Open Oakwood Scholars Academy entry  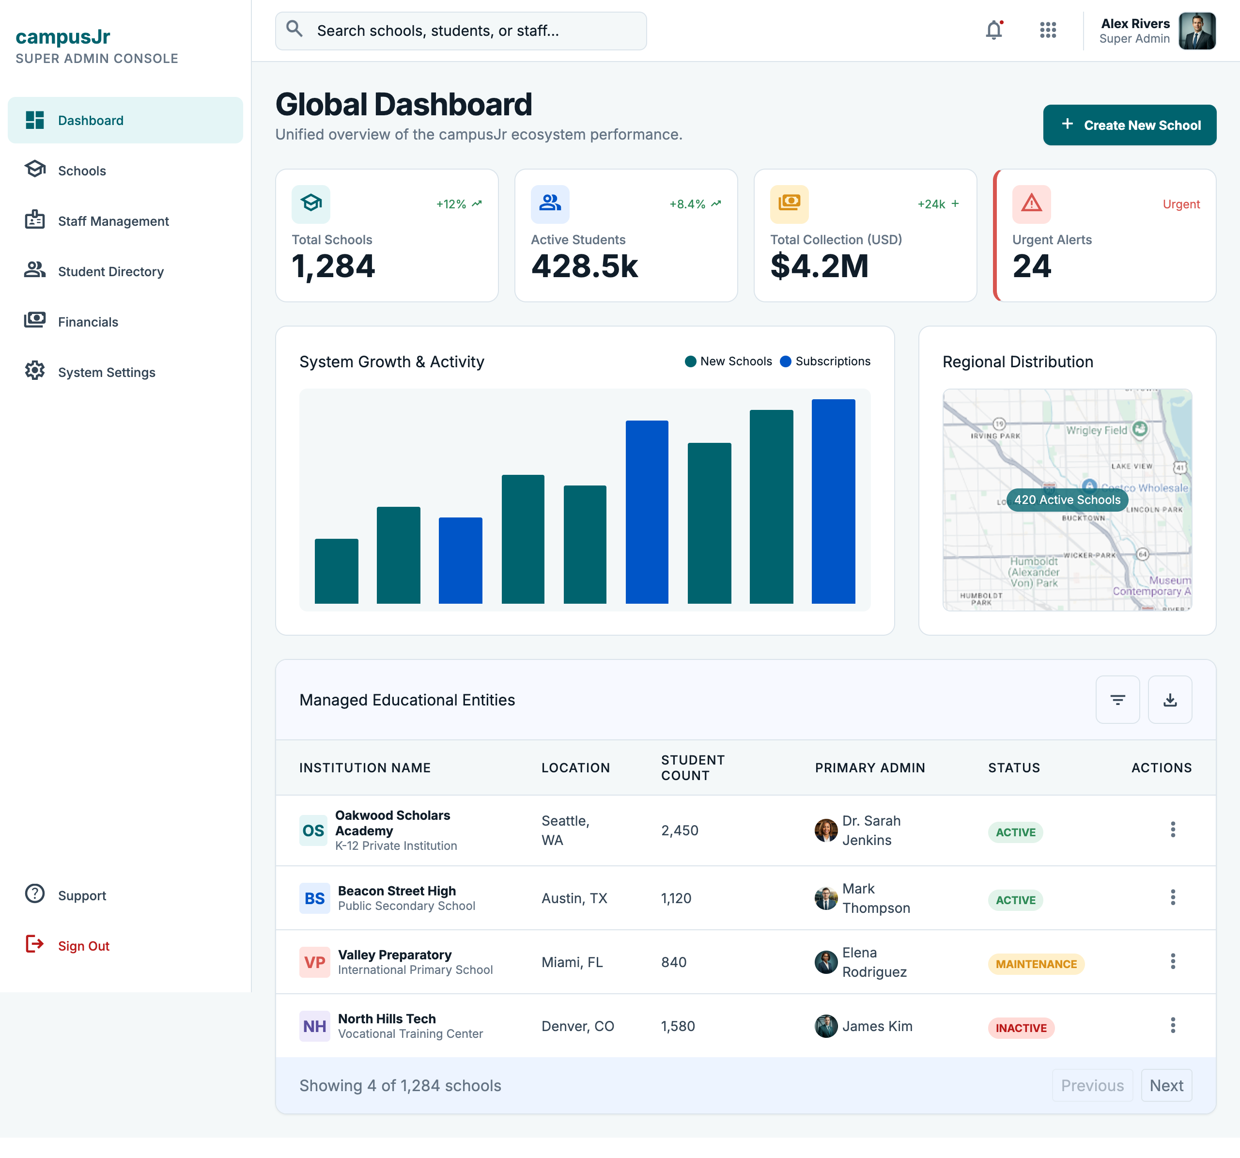[x=392, y=823]
